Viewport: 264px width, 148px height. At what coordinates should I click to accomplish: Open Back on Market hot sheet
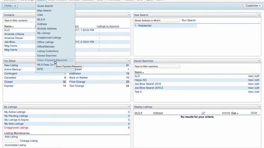point(78,78)
